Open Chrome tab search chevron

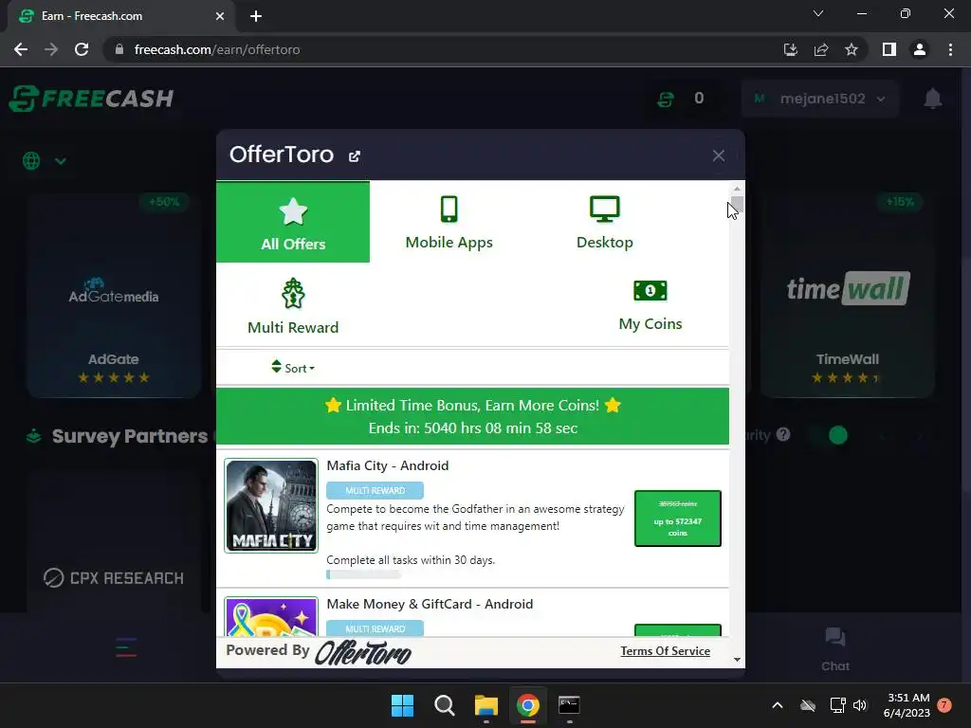pyautogui.click(x=818, y=13)
